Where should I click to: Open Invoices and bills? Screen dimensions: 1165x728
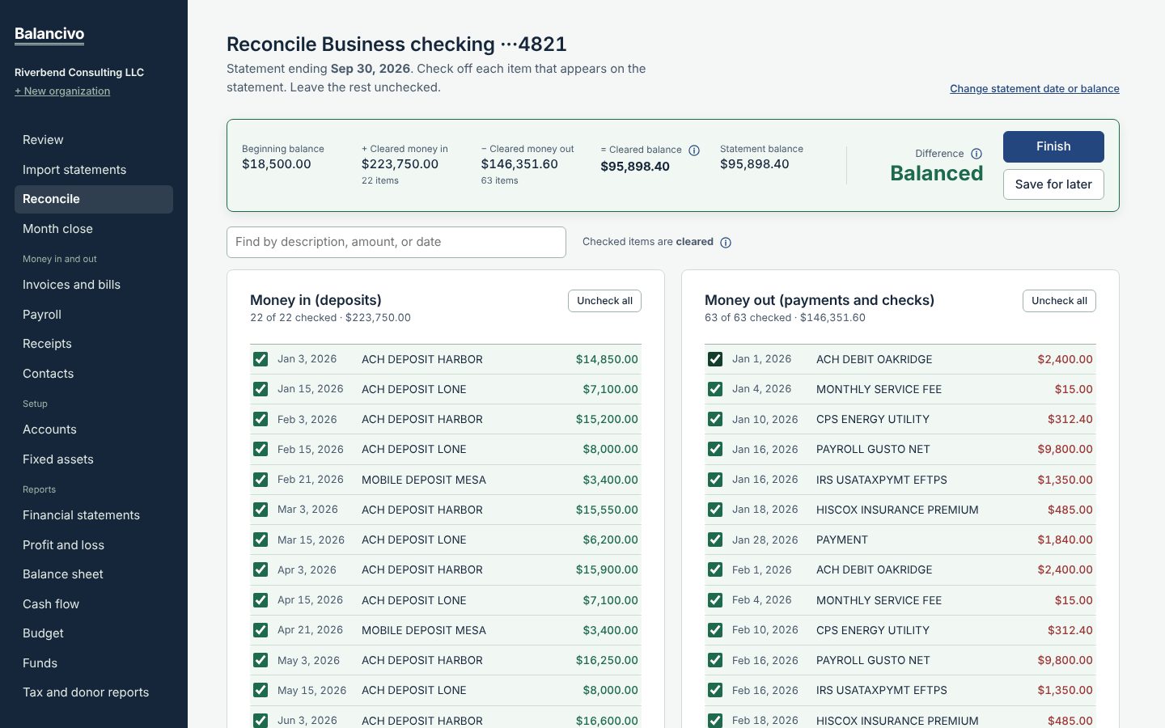click(94, 285)
